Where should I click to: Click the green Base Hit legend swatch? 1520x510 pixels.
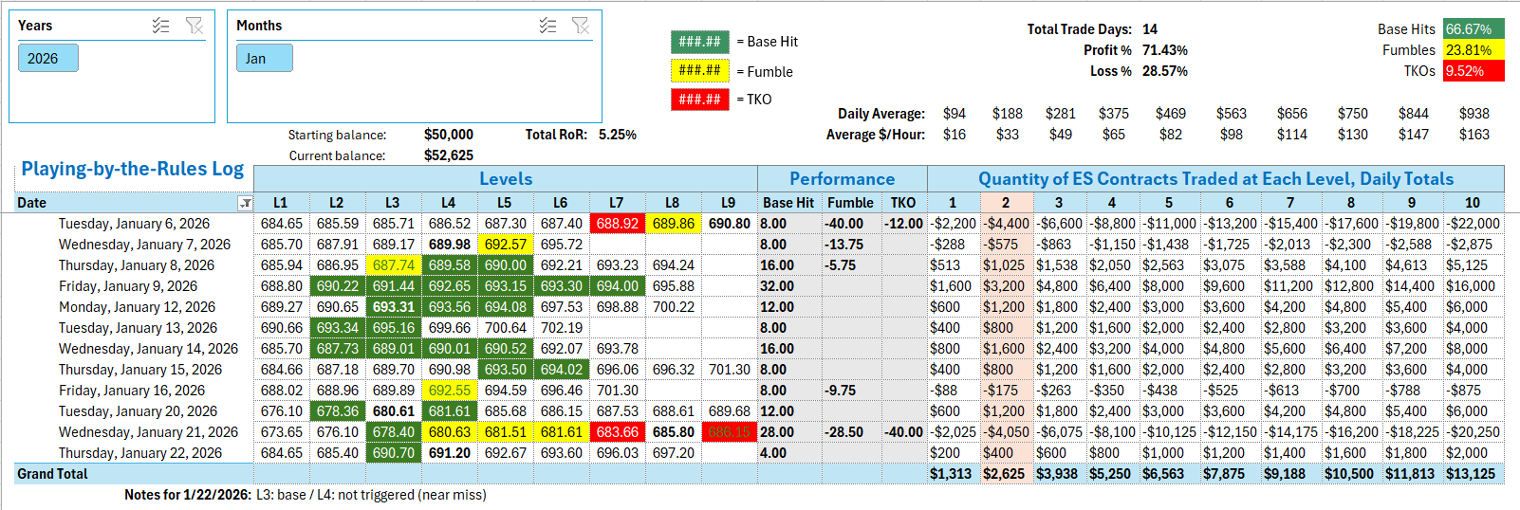coord(699,42)
